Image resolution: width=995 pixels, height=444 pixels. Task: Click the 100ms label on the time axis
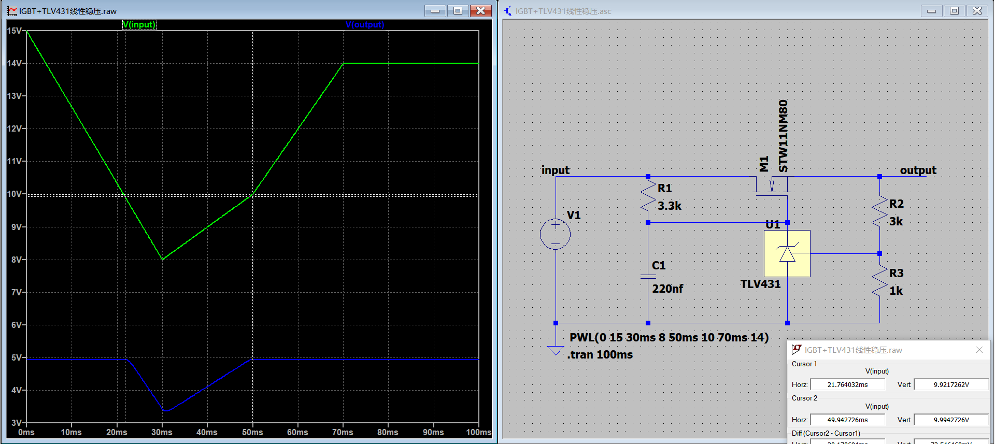[x=478, y=432]
